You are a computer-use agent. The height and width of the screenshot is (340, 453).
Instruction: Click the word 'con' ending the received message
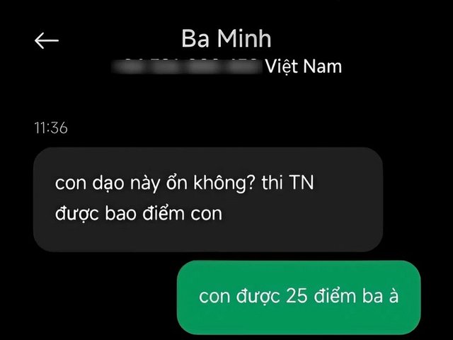(x=206, y=214)
